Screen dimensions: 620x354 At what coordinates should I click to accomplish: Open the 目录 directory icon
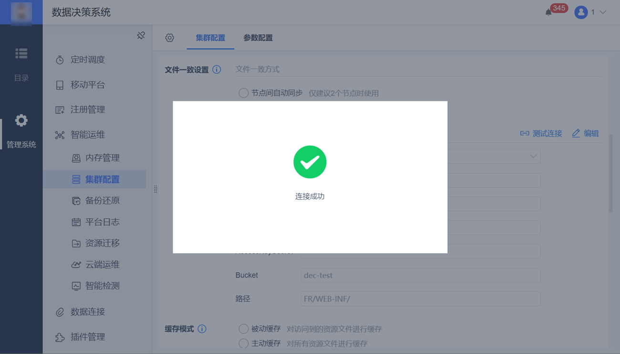(21, 53)
